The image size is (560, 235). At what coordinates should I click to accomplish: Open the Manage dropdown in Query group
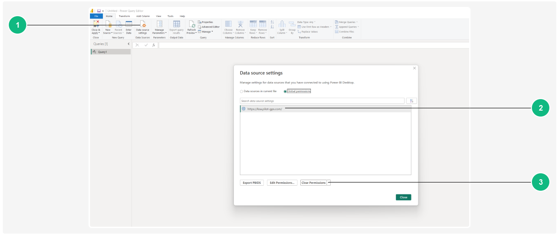(x=205, y=32)
